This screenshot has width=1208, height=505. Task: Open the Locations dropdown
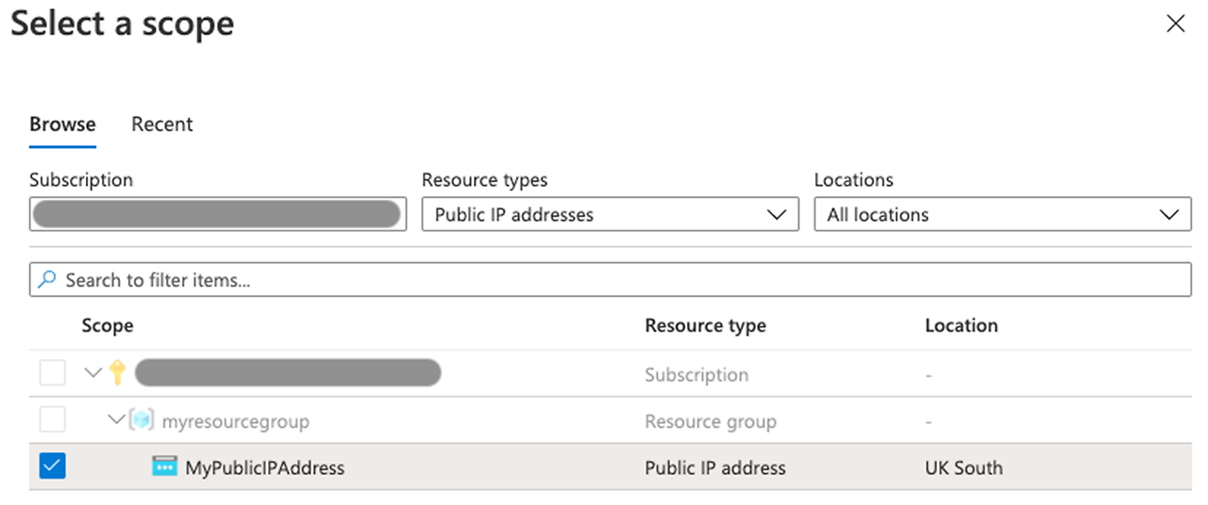tap(1003, 214)
